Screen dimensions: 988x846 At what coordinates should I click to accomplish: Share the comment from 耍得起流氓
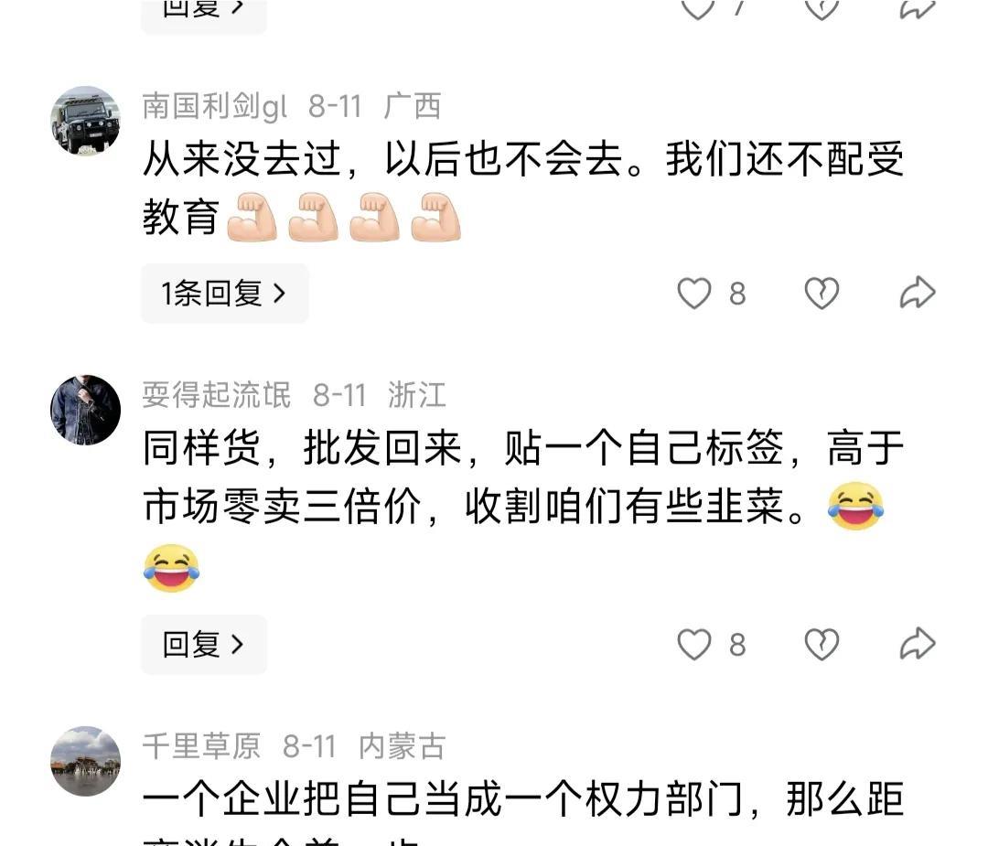pos(918,644)
